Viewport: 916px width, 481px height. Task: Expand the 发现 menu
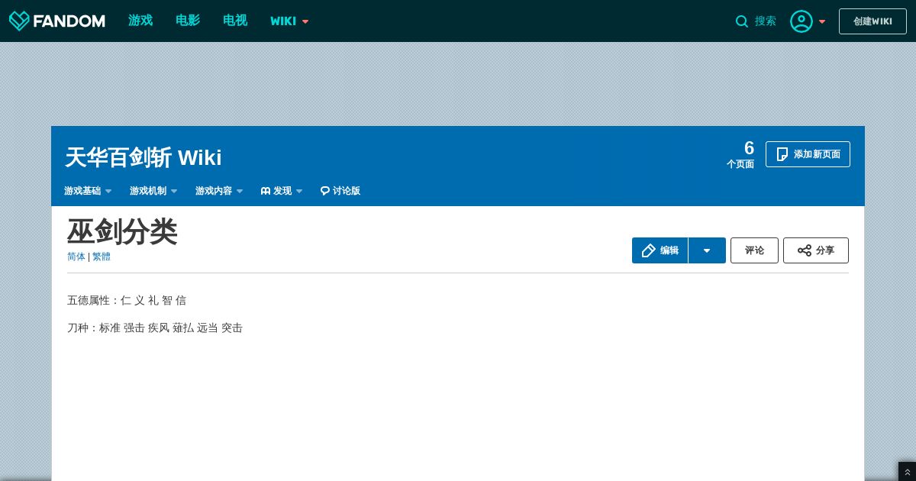coord(282,191)
